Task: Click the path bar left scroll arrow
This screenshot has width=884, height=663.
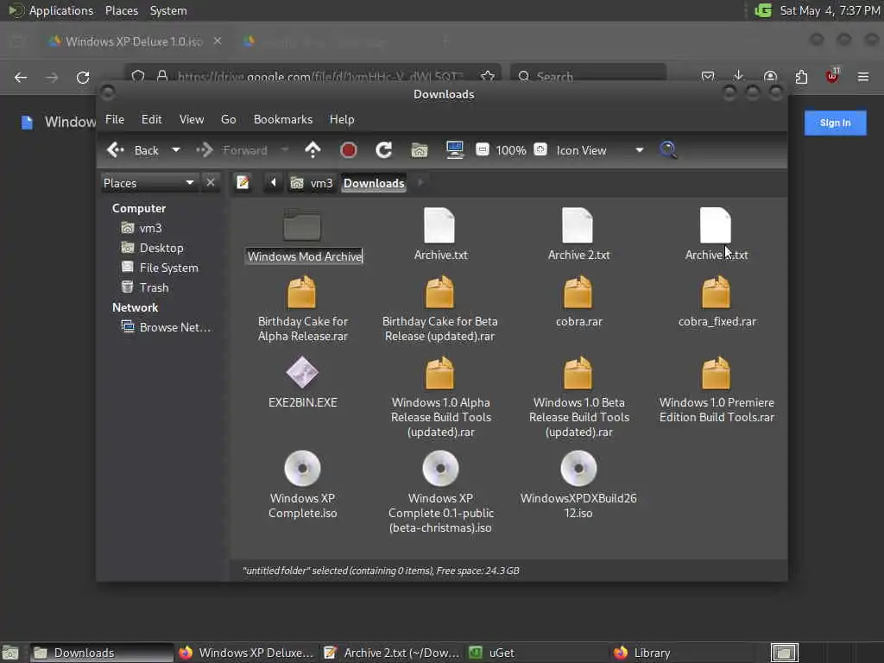Action: 274,183
